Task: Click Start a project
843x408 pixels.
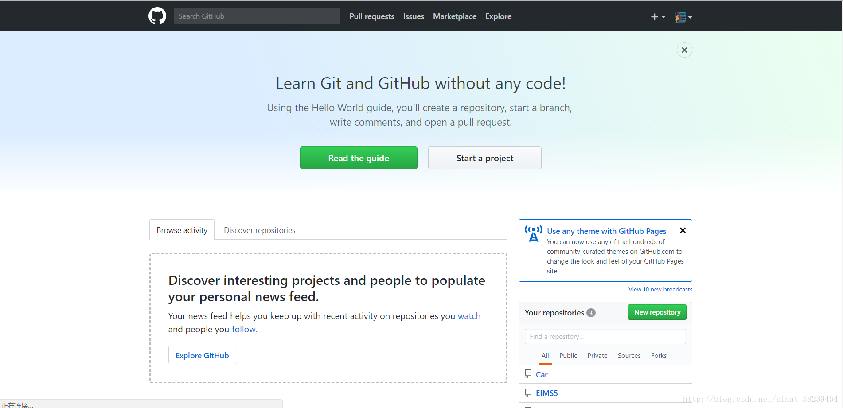Action: point(485,158)
